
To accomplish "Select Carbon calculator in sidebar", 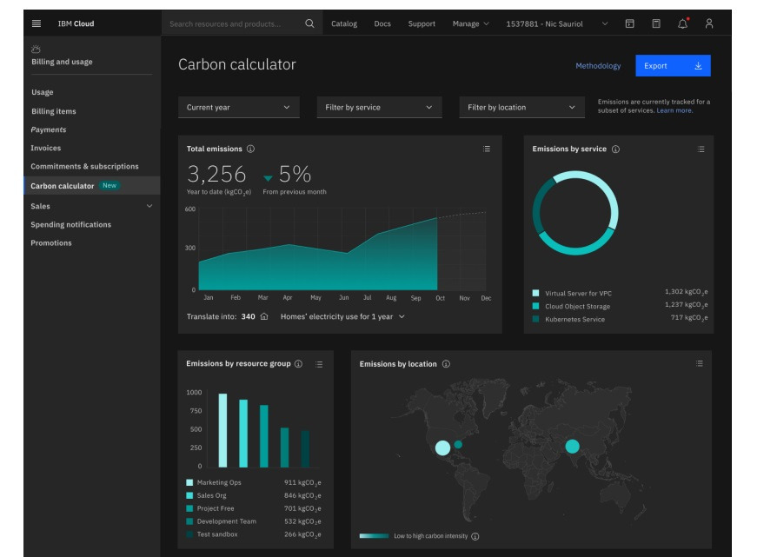I will [92, 186].
